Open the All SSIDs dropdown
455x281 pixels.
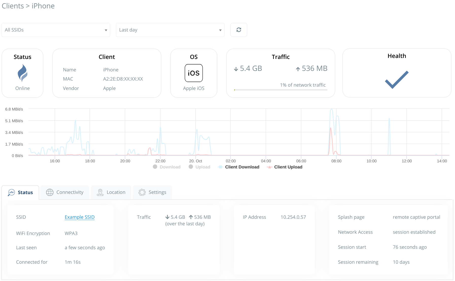(56, 30)
